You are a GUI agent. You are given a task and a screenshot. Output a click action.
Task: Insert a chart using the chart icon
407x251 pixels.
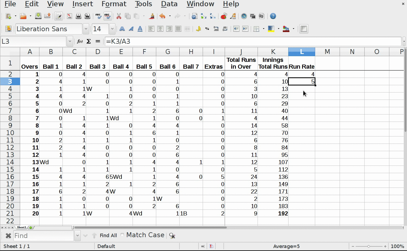tap(224, 16)
